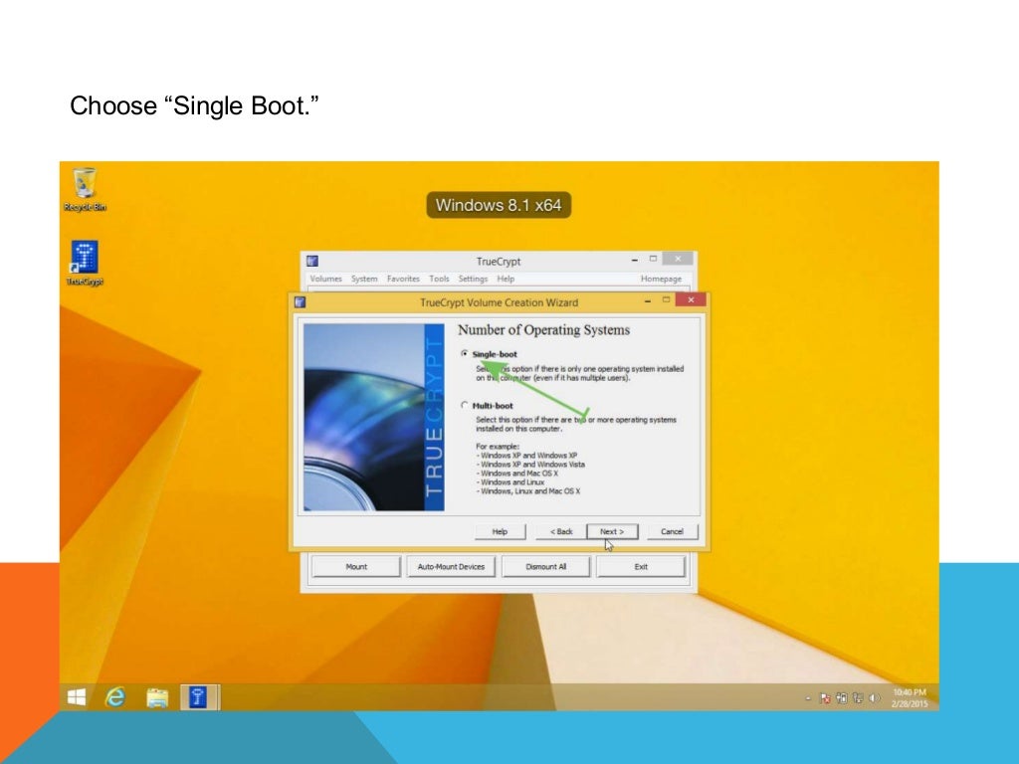Click the Action Center flag tray icon
The width and height of the screenshot is (1019, 764).
tap(825, 697)
